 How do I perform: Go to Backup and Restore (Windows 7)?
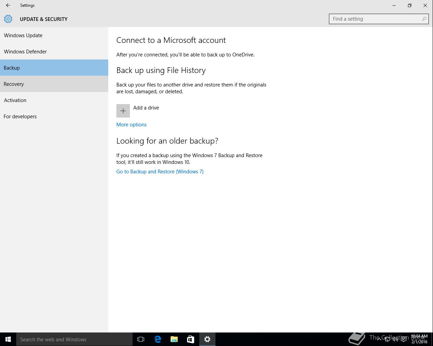[160, 172]
